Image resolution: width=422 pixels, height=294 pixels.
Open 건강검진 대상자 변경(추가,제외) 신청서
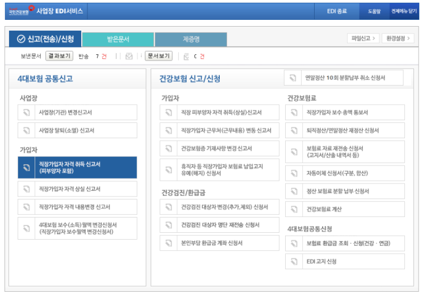click(x=219, y=207)
